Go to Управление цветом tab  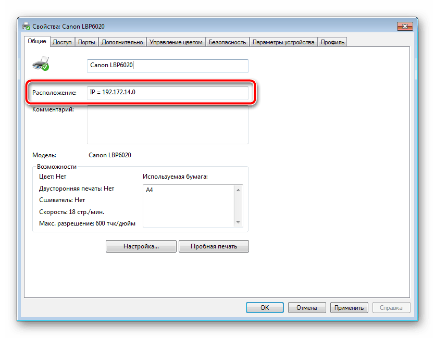click(x=176, y=42)
